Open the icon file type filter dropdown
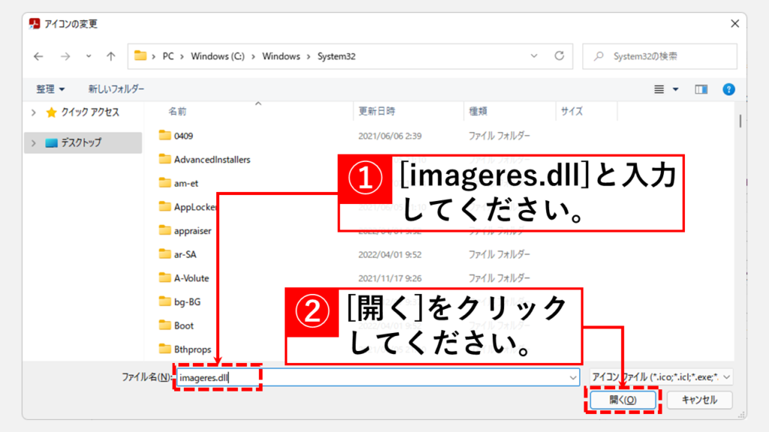The width and height of the screenshot is (769, 432). [661, 377]
